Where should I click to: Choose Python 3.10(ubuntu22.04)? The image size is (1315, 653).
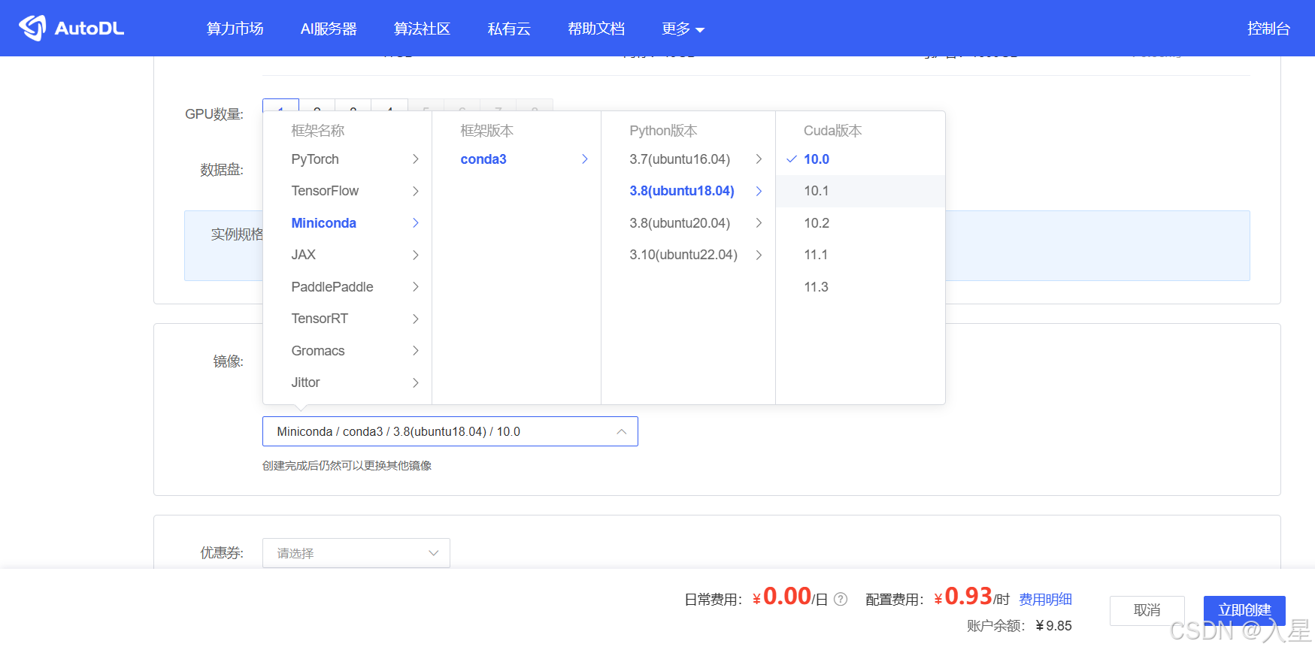[688, 255]
